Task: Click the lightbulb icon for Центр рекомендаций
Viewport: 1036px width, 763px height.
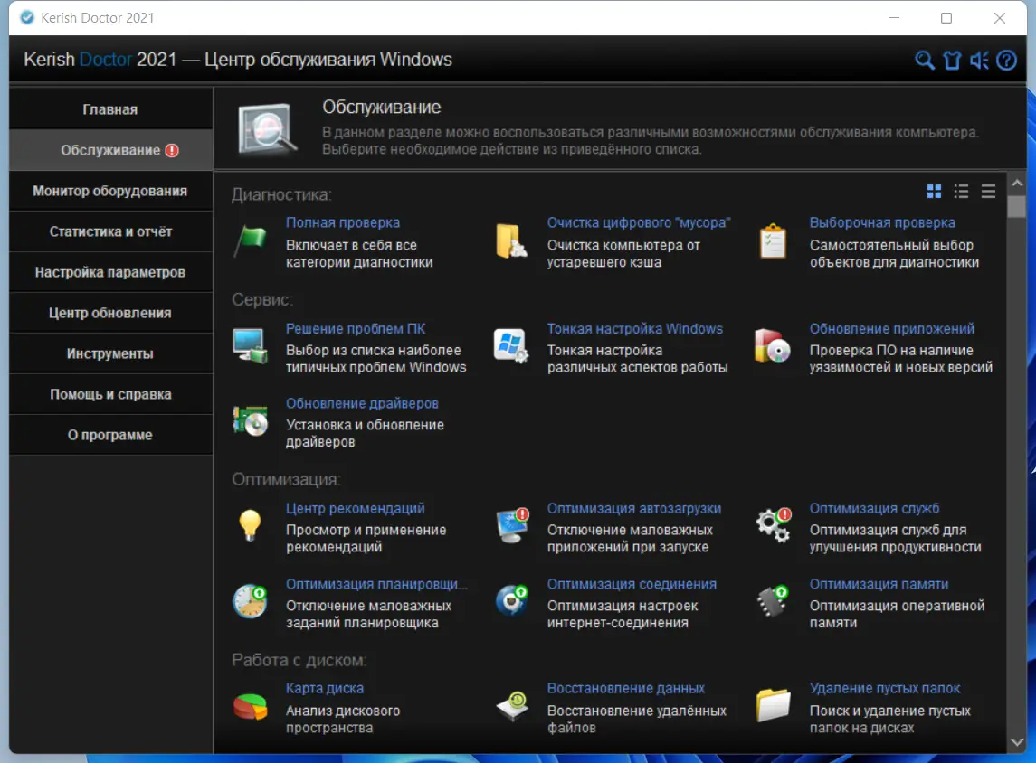Action: (250, 527)
